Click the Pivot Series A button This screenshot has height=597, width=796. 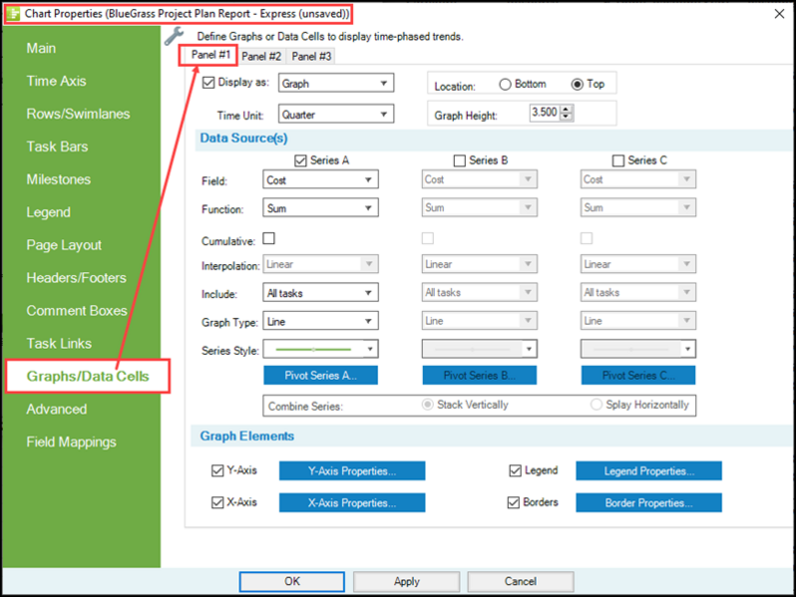(320, 376)
